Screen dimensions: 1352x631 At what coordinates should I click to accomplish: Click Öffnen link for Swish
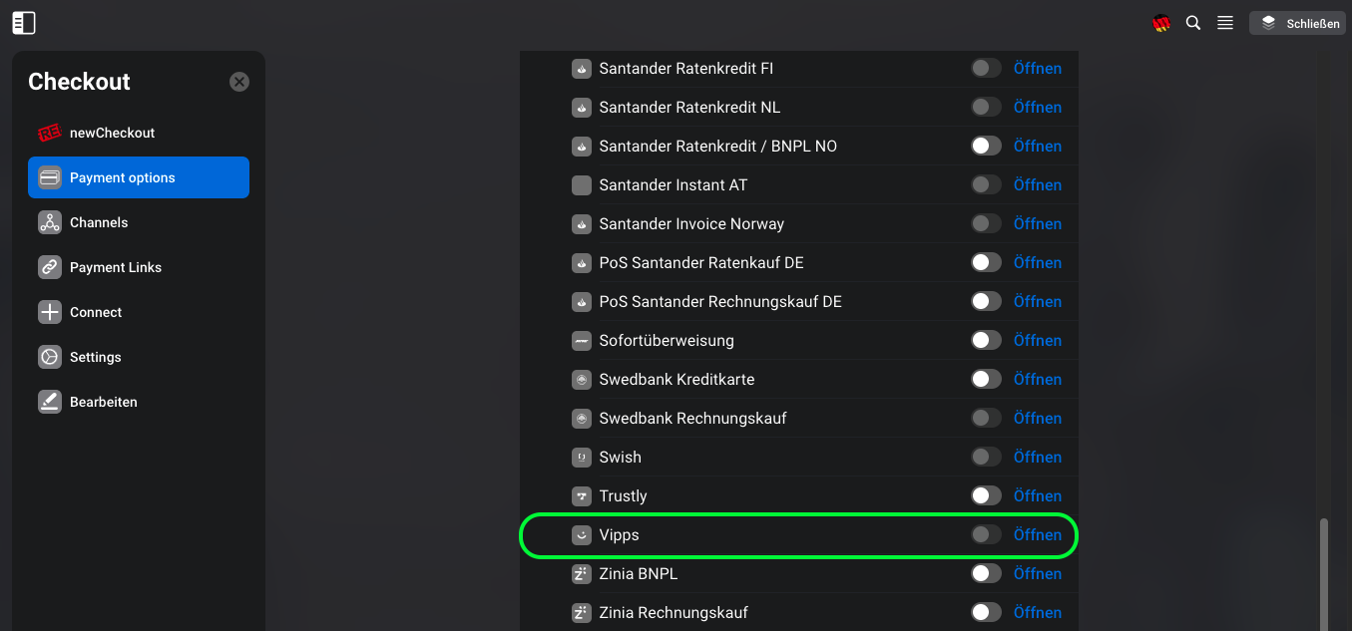(x=1038, y=458)
